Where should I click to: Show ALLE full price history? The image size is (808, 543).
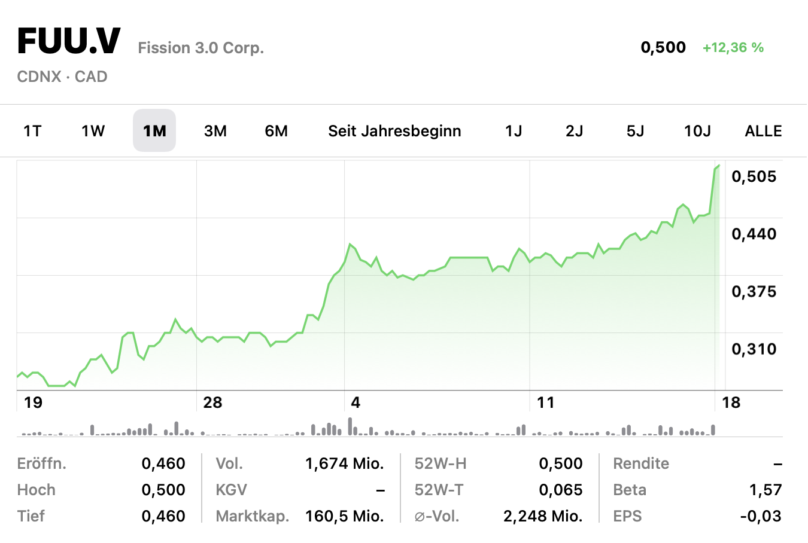763,131
